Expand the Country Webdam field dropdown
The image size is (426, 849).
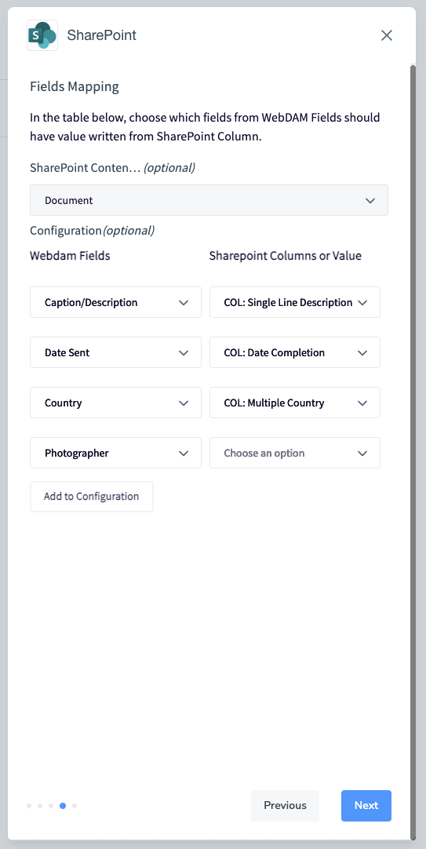point(116,403)
